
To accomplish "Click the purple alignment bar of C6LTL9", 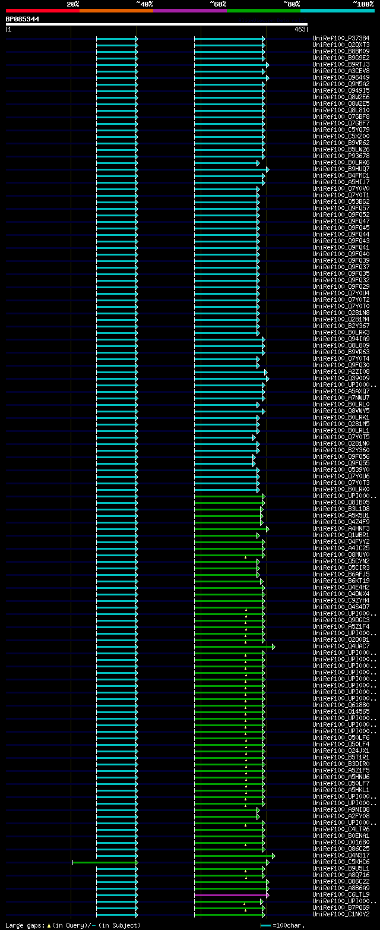I will pos(231,895).
